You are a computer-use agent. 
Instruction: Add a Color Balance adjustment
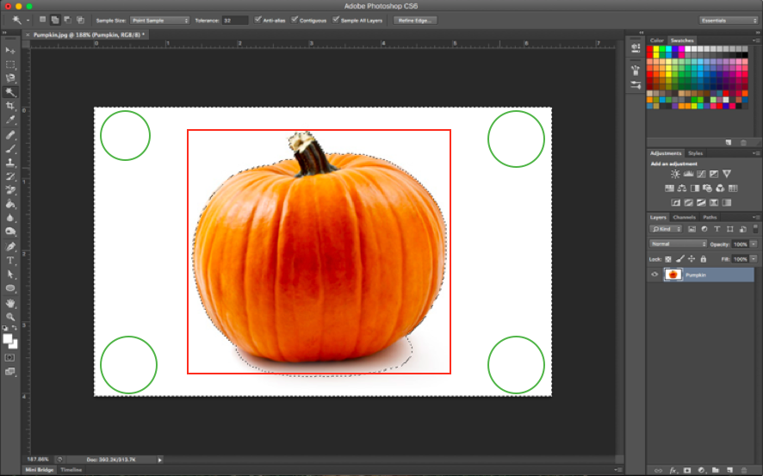pyautogui.click(x=682, y=189)
